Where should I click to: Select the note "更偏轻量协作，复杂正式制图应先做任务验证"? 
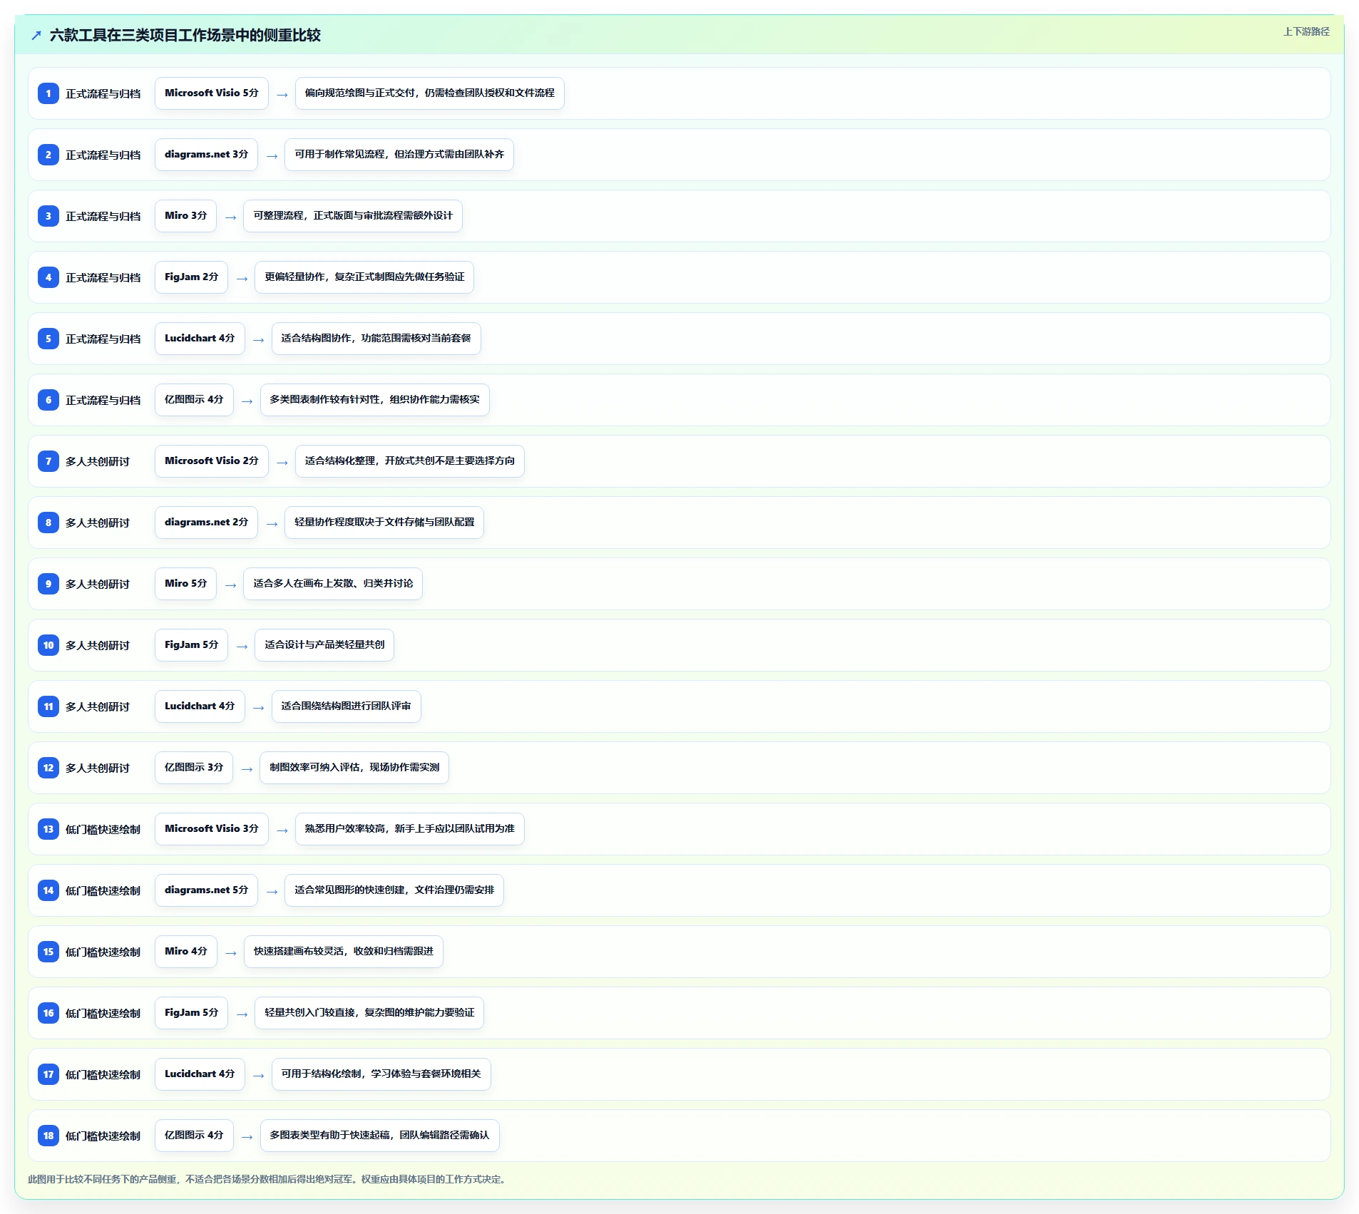point(364,277)
